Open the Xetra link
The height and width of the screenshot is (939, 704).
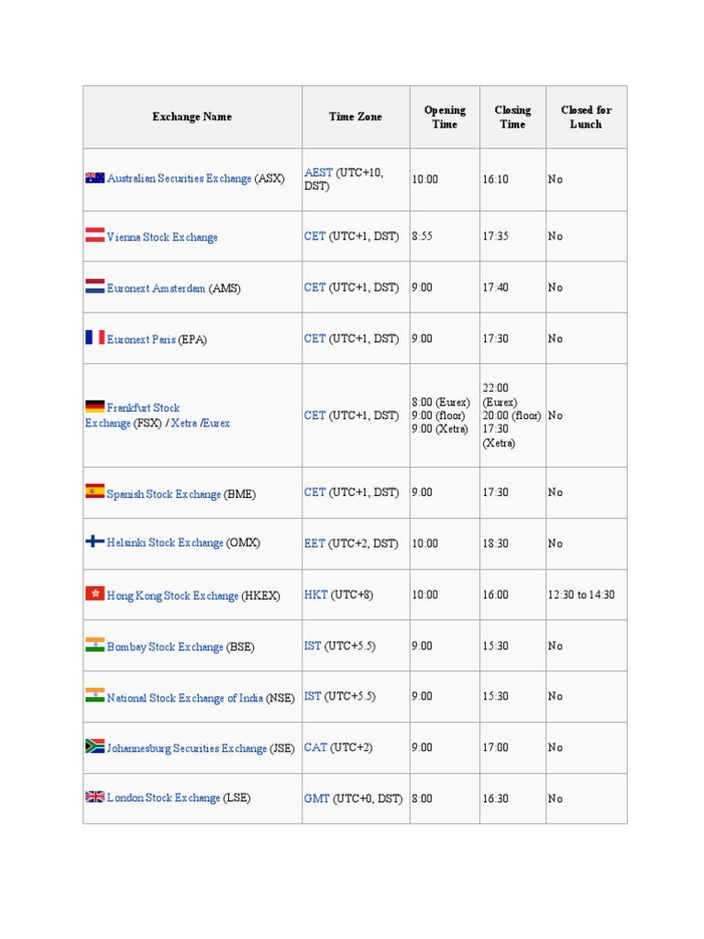coord(183,424)
